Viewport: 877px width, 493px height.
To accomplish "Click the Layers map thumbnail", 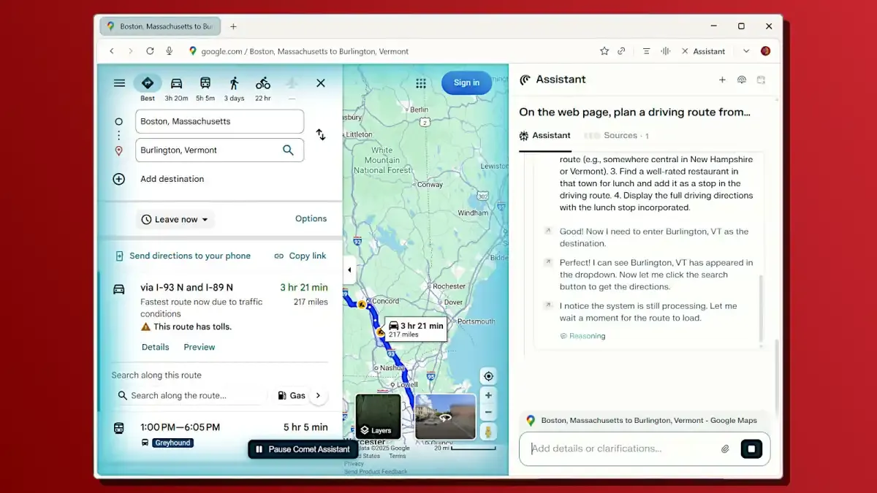I will point(378,417).
